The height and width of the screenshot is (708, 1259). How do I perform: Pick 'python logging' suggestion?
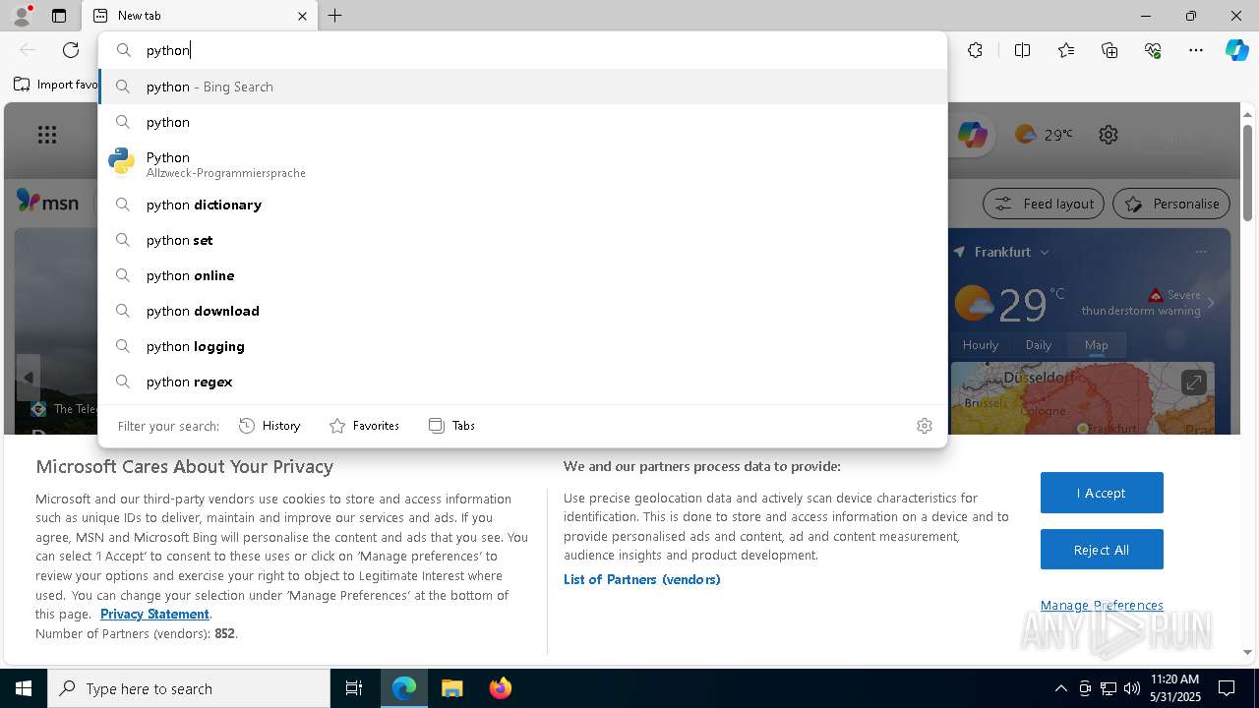pos(522,346)
